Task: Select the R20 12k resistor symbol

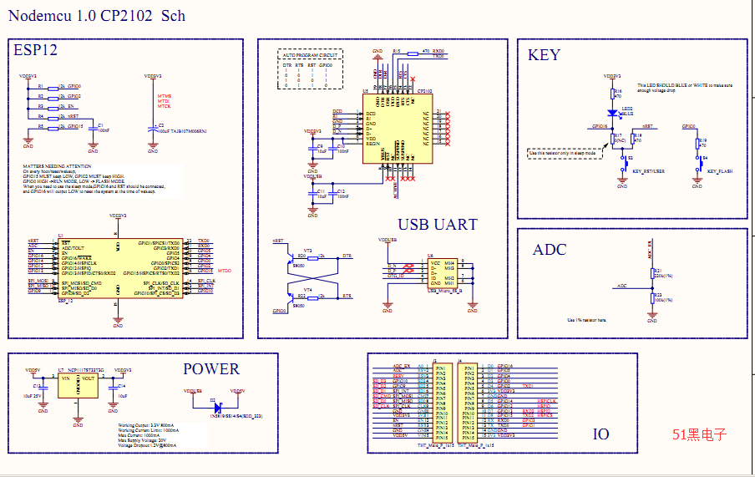Action: pyautogui.click(x=313, y=258)
